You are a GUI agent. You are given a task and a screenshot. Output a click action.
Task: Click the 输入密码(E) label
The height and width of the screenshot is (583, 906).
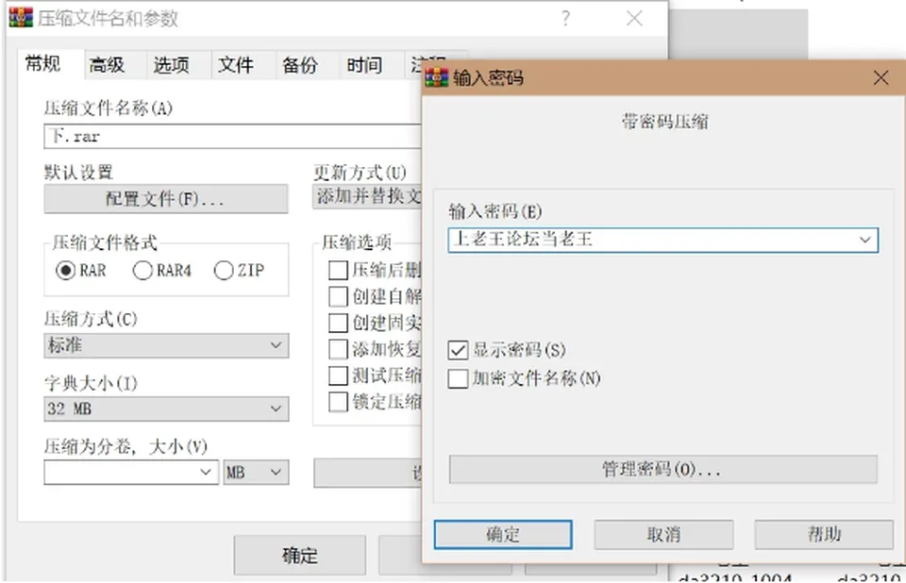coord(495,211)
